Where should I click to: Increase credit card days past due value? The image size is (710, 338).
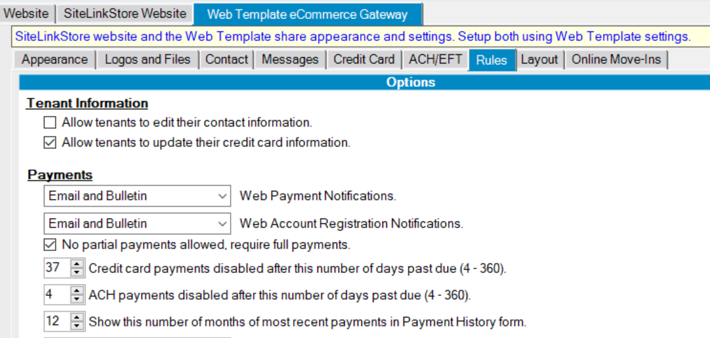coord(77,264)
